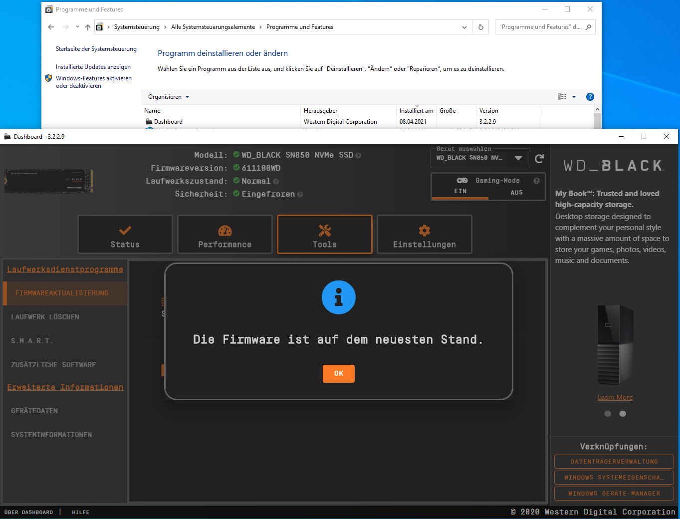680x519 pixels.
Task: Click Erweiterte Informationen heading
Action: tap(65, 387)
